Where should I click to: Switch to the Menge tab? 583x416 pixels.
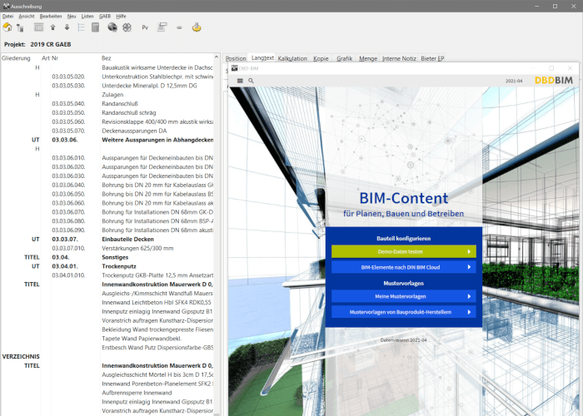(x=368, y=58)
